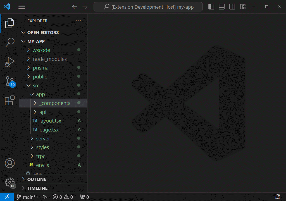Expand the _components folder
This screenshot has width=286, height=201.
pyautogui.click(x=53, y=103)
